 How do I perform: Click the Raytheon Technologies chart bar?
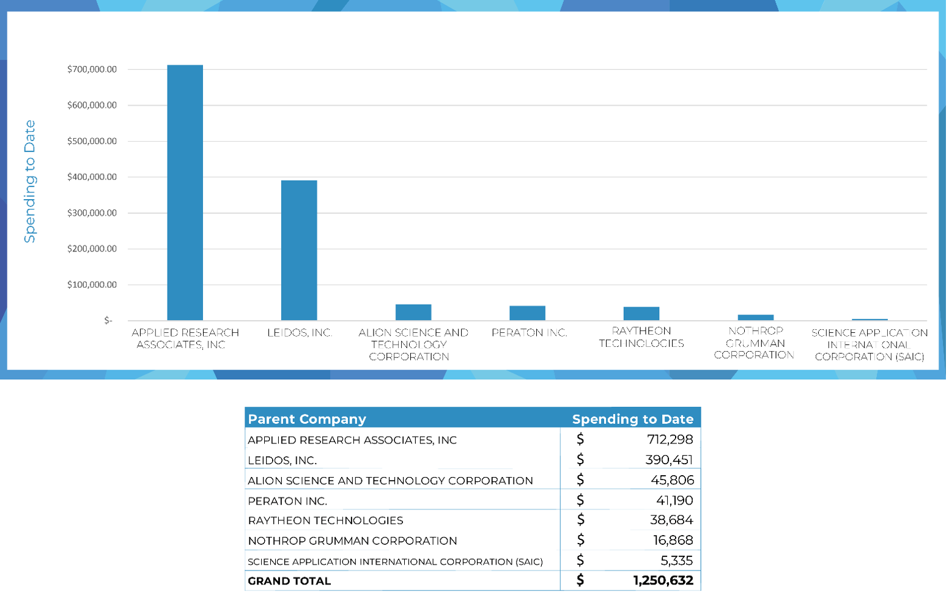(x=641, y=313)
